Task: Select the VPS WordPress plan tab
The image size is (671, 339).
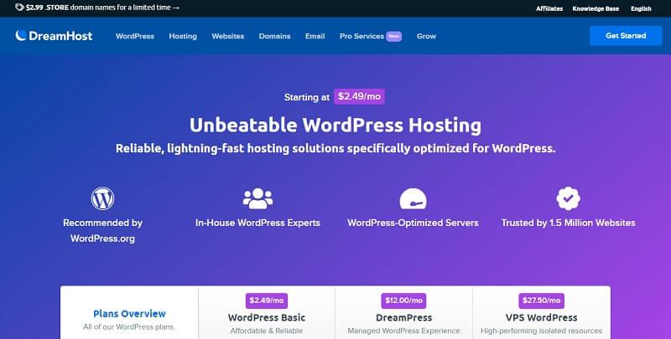Action: coord(541,313)
